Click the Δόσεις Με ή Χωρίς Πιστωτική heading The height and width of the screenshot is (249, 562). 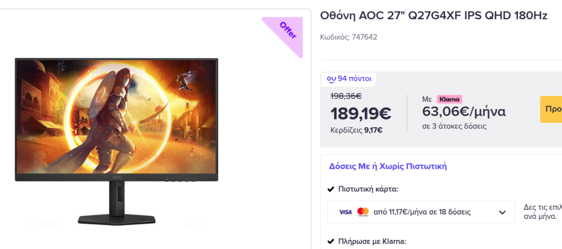[387, 166]
